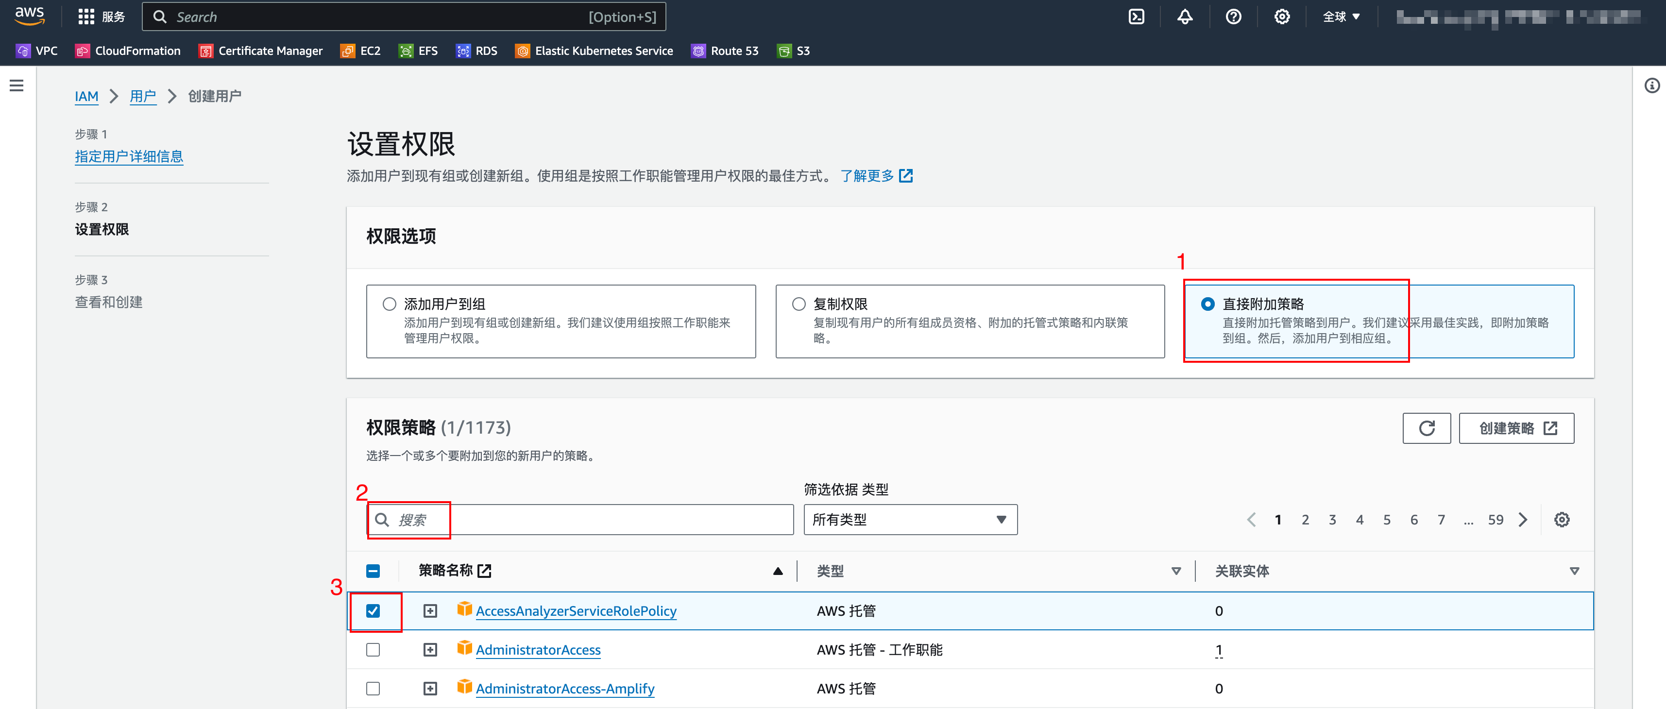Click the AdministratorAccess policy cube icon
Image resolution: width=1666 pixels, height=709 pixels.
point(464,648)
